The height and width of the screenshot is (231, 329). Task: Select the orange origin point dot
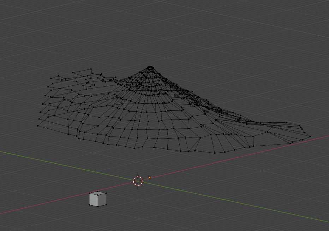point(149,177)
